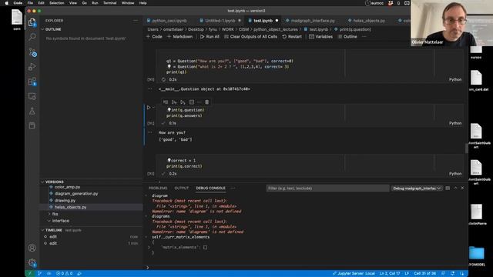Clear the debug console output

[448, 188]
